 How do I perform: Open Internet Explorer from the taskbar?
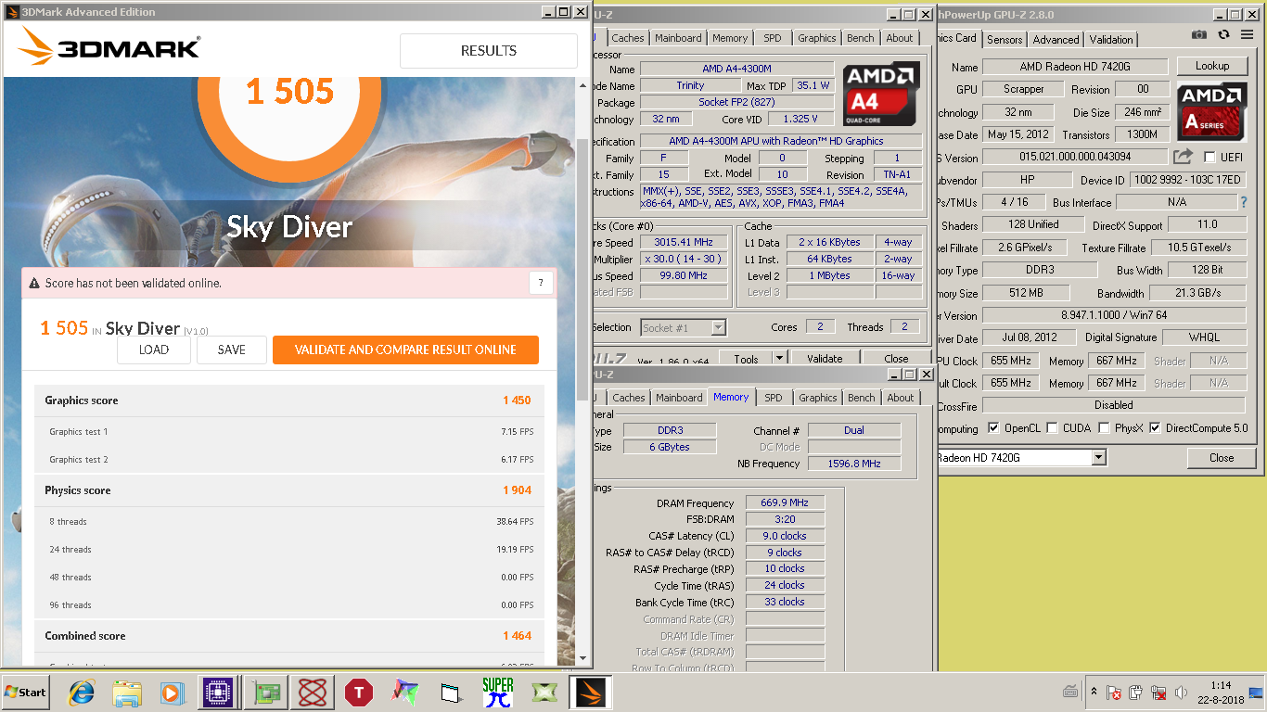coord(82,693)
